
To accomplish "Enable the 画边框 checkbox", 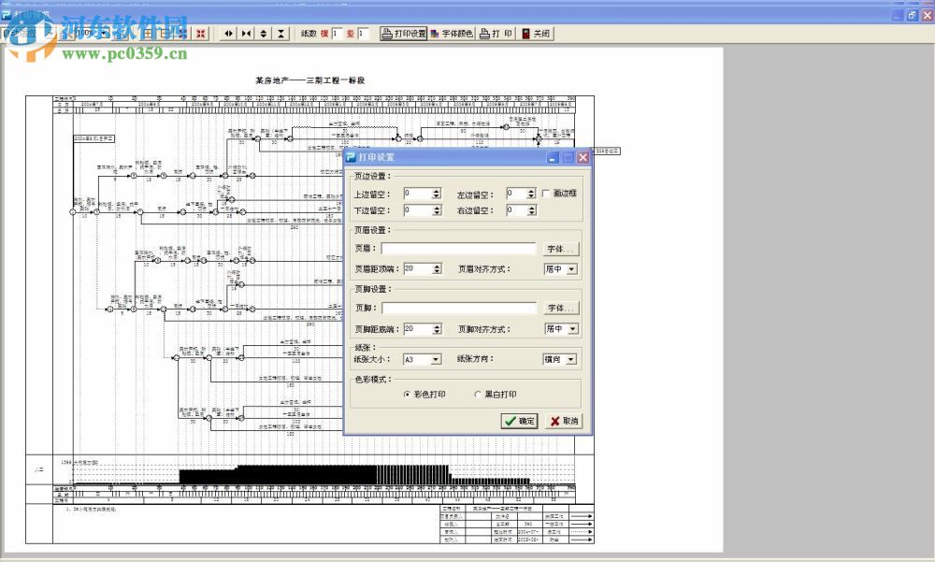I will click(x=546, y=194).
